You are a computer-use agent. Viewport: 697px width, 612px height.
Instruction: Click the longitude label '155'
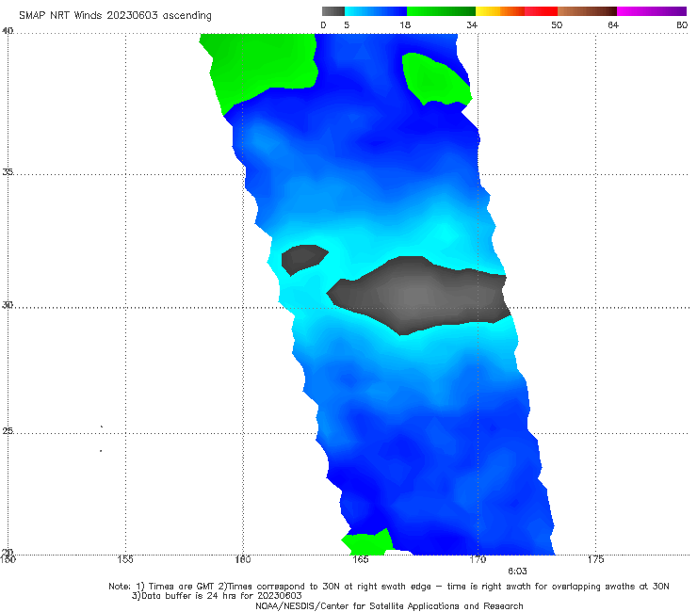(125, 559)
